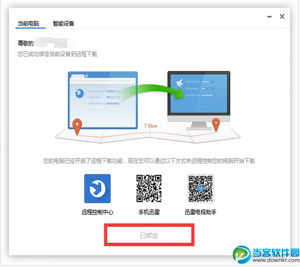Click the 远程控制中心 label
Viewport: 300px width, 267px height.
click(x=97, y=212)
